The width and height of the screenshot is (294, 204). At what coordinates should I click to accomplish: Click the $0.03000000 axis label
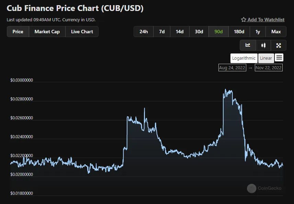(x=22, y=80)
